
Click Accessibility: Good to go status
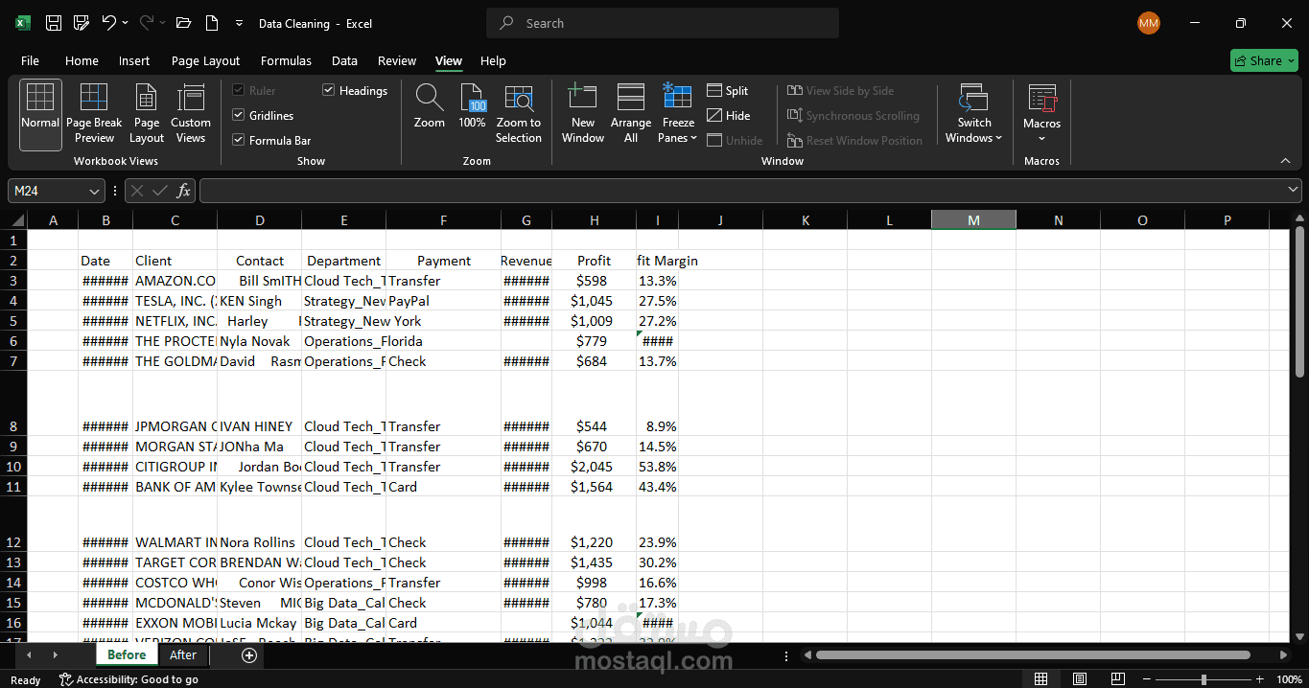(x=129, y=679)
